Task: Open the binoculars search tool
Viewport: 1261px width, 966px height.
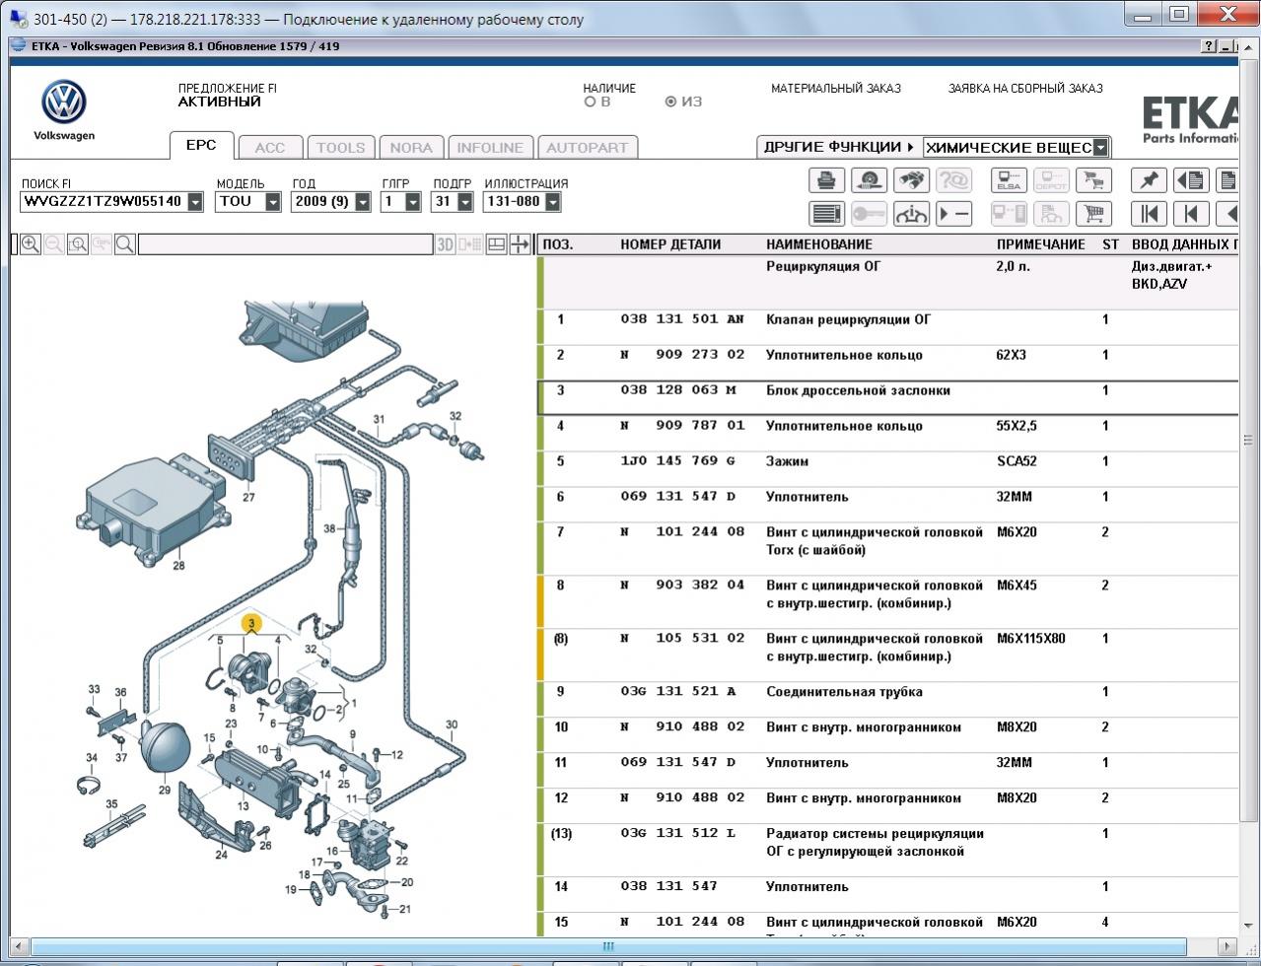Action: coord(911,180)
